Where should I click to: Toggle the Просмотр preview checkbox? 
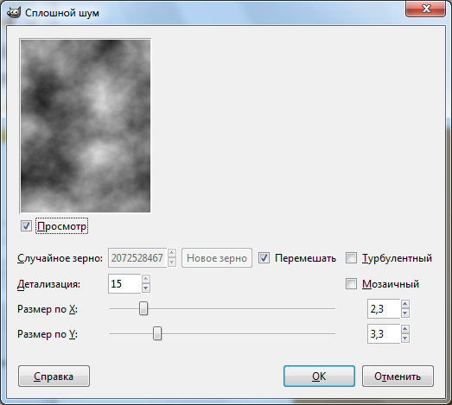coord(26,226)
